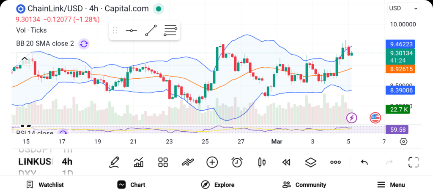Select the horizontal line drawing tool
This screenshot has width=433, height=194.
click(132, 31)
